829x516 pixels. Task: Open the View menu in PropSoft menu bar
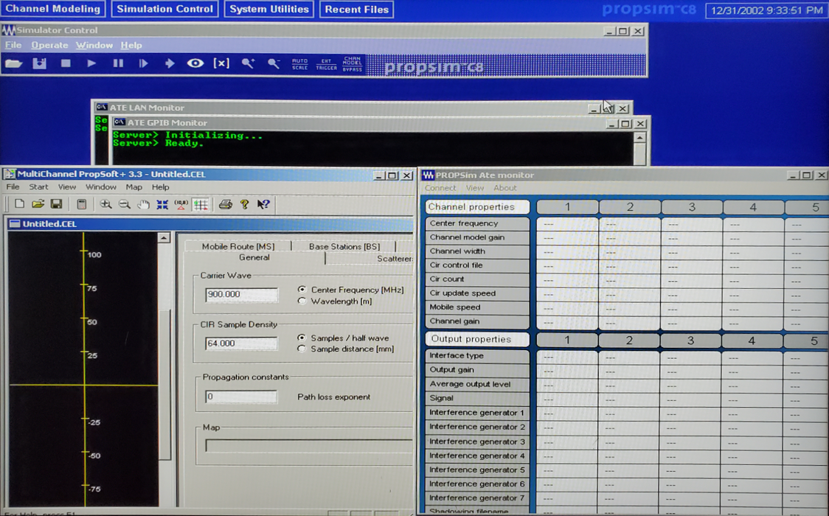[66, 187]
